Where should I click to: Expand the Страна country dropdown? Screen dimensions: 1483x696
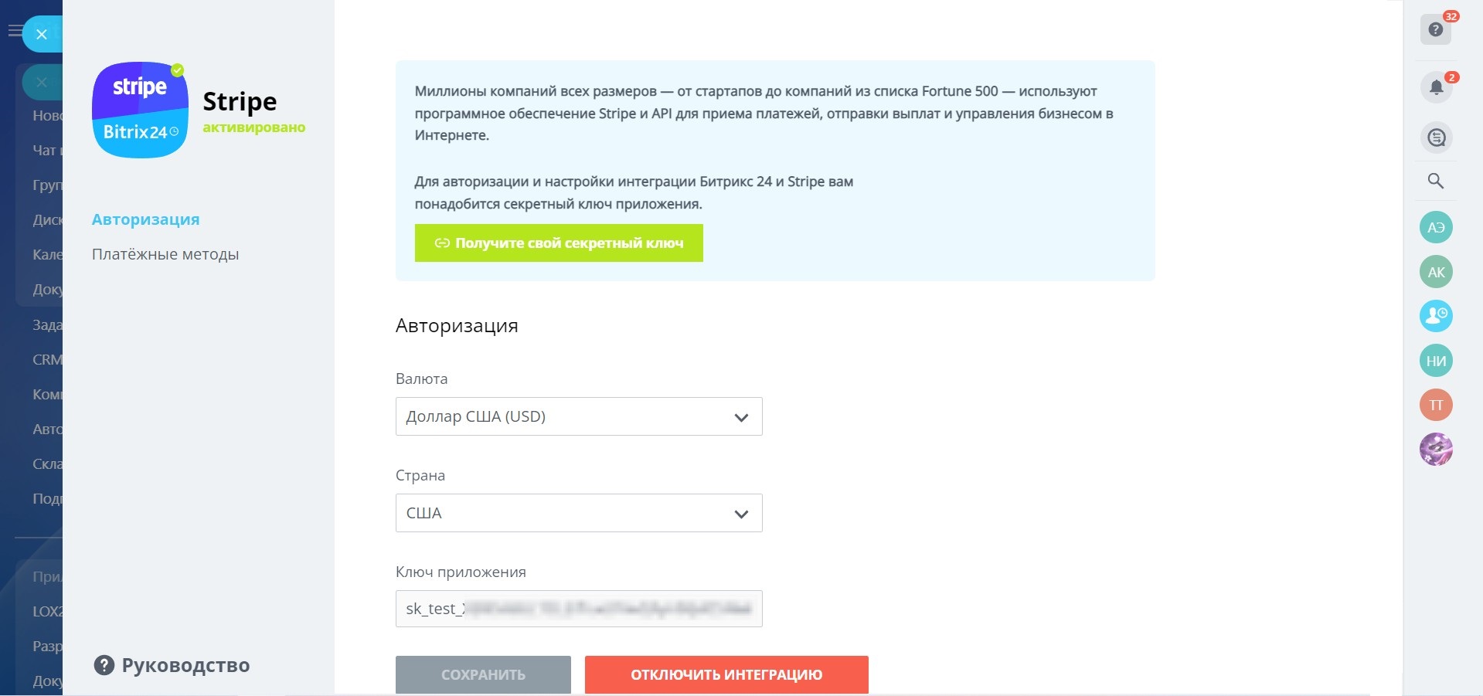pyautogui.click(x=578, y=513)
